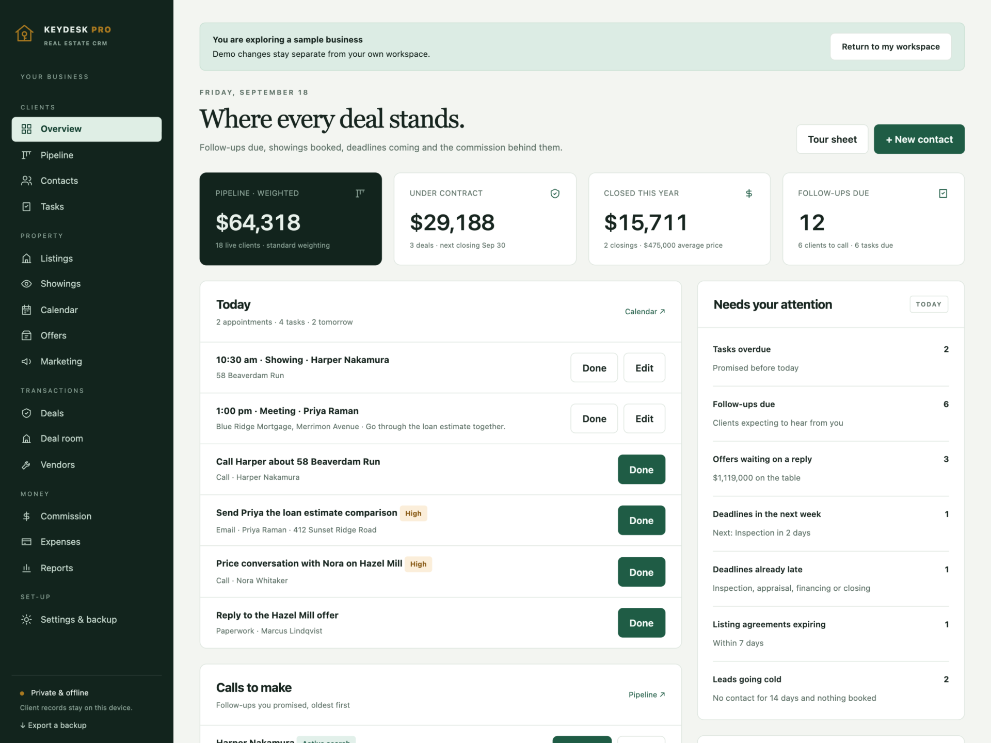Open Contacts from the sidebar

pyautogui.click(x=87, y=181)
